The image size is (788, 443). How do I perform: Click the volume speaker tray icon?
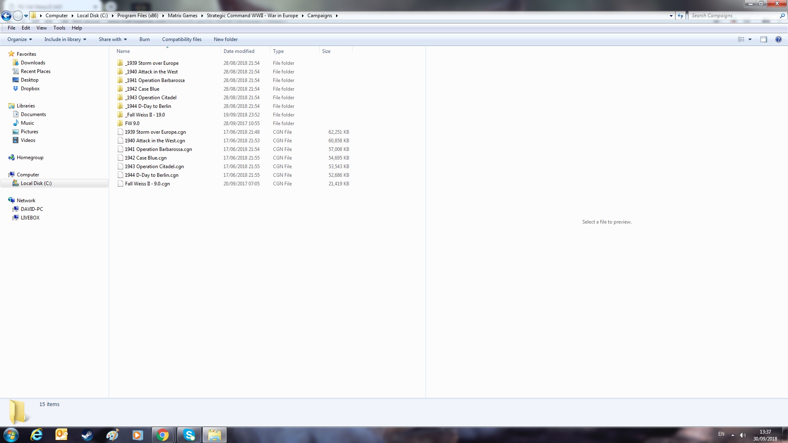(742, 435)
